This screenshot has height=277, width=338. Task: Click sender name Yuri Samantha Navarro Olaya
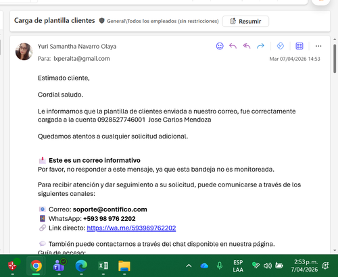[77, 47]
